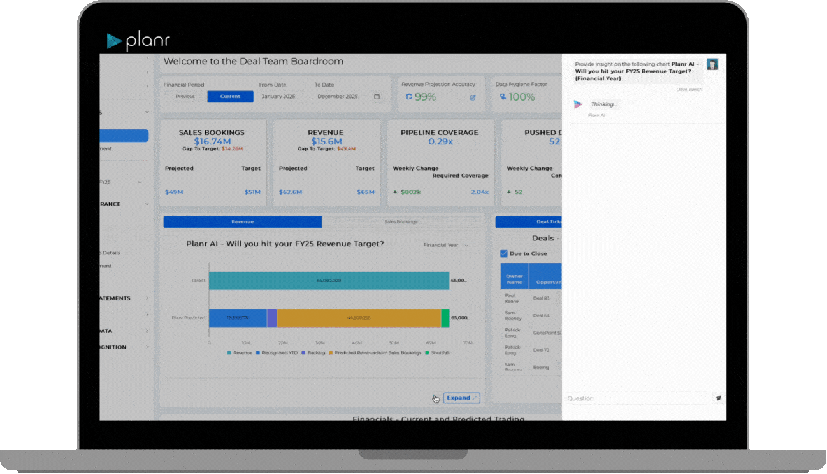The height and width of the screenshot is (474, 827).
Task: Click the $65M revenue target value
Action: click(366, 192)
